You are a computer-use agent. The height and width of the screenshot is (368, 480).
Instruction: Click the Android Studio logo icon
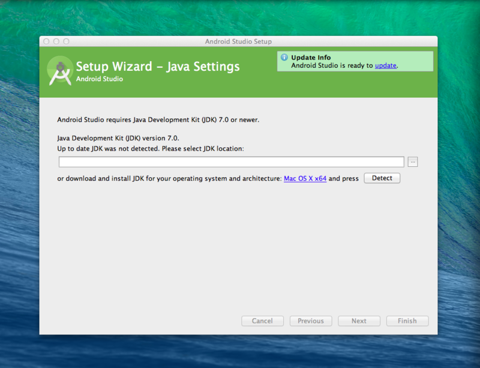tap(61, 71)
